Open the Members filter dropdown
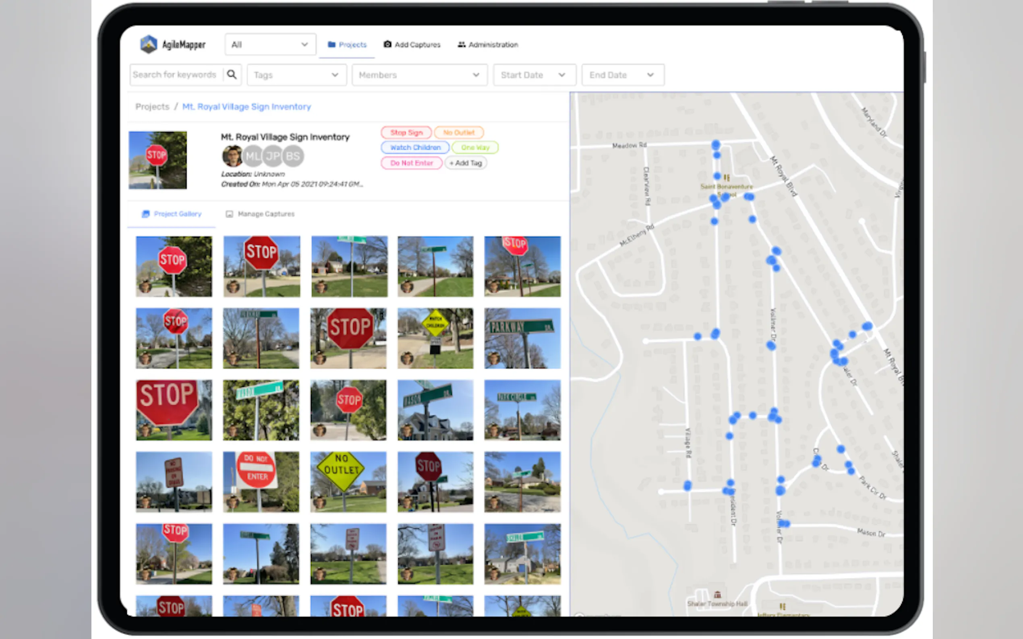 coord(419,75)
